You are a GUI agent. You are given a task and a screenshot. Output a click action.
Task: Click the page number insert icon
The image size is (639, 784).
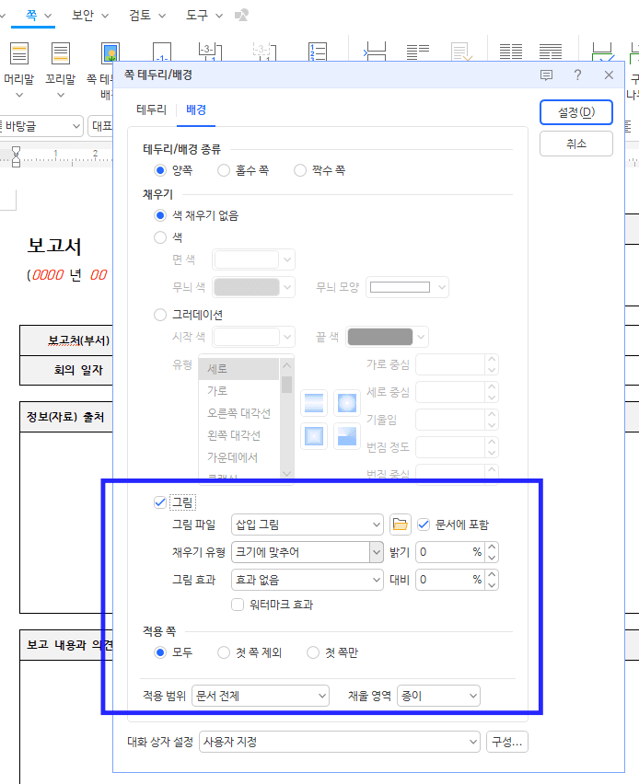click(162, 52)
